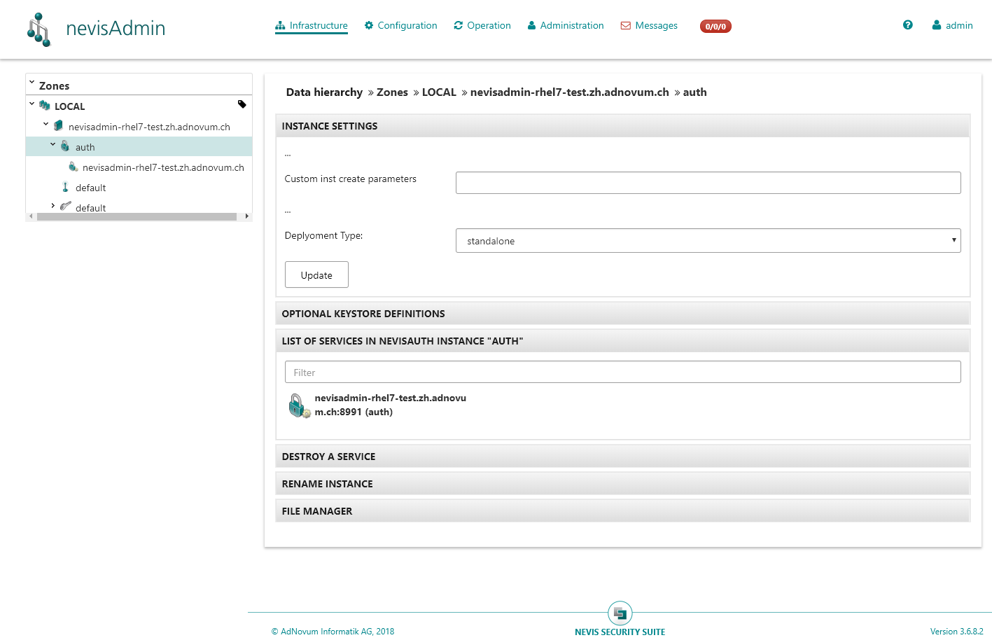Screen dimensions: 992x640
Task: Click the Nevis Security Suite footer emblem
Action: click(620, 613)
